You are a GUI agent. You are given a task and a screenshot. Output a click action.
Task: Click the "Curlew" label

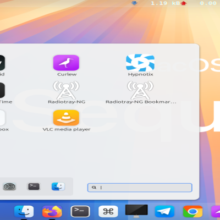pyautogui.click(x=67, y=74)
